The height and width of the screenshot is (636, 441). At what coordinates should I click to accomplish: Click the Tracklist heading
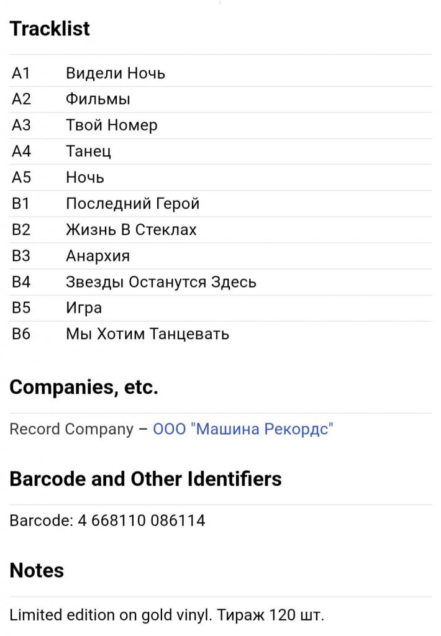click(50, 29)
